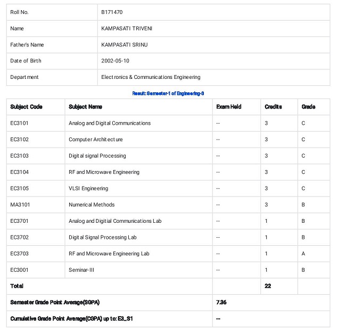
Task: Click the Exam Held column header
Action: [x=229, y=107]
